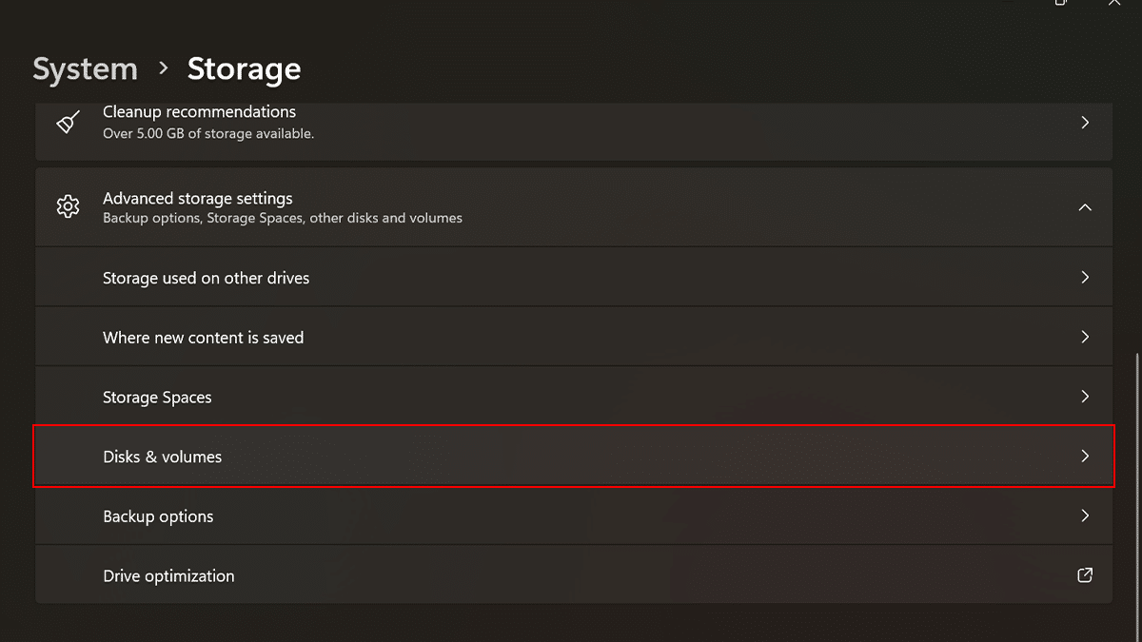1142x642 pixels.
Task: Click the arrow on the Storage Spaces row
Action: coord(1085,397)
